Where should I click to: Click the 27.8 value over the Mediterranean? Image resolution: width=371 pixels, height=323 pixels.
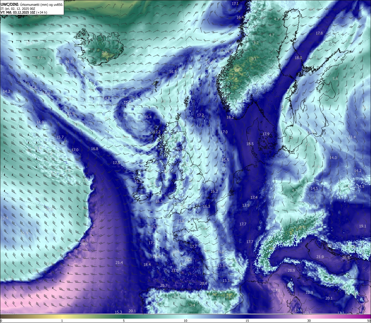(277, 291)
